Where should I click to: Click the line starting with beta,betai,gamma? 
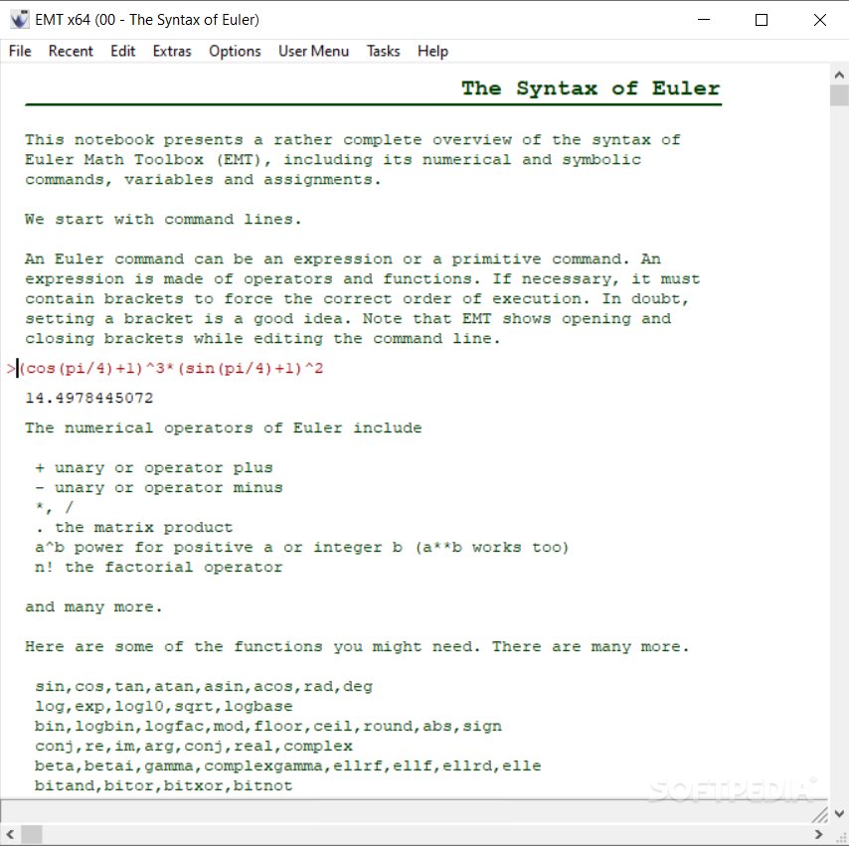(288, 766)
